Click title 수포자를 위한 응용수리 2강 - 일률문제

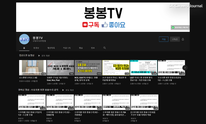pyautogui.click(x=58, y=114)
